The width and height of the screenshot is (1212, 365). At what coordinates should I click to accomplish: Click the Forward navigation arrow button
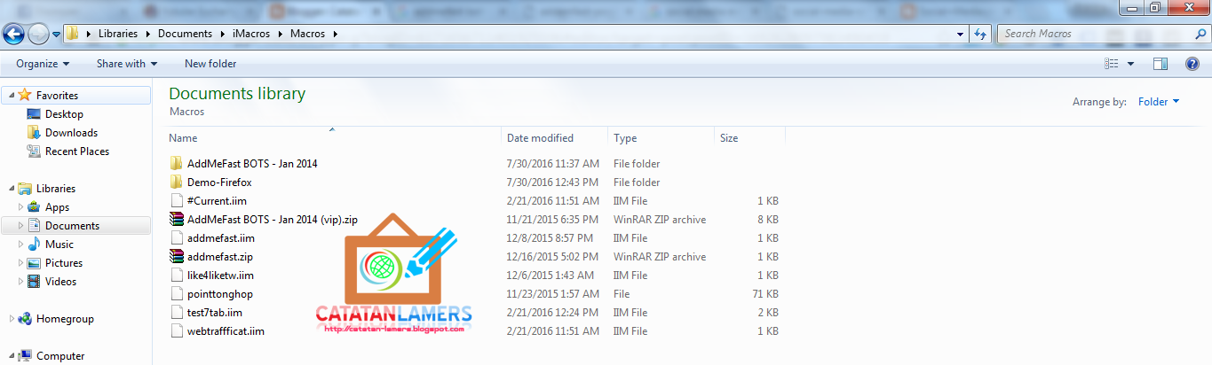click(38, 35)
